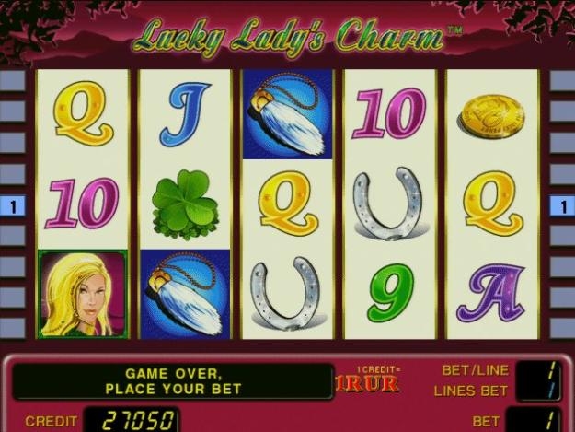Image resolution: width=575 pixels, height=432 pixels.
Task: Click the rabbit foot on the third reel
Action: (x=287, y=114)
